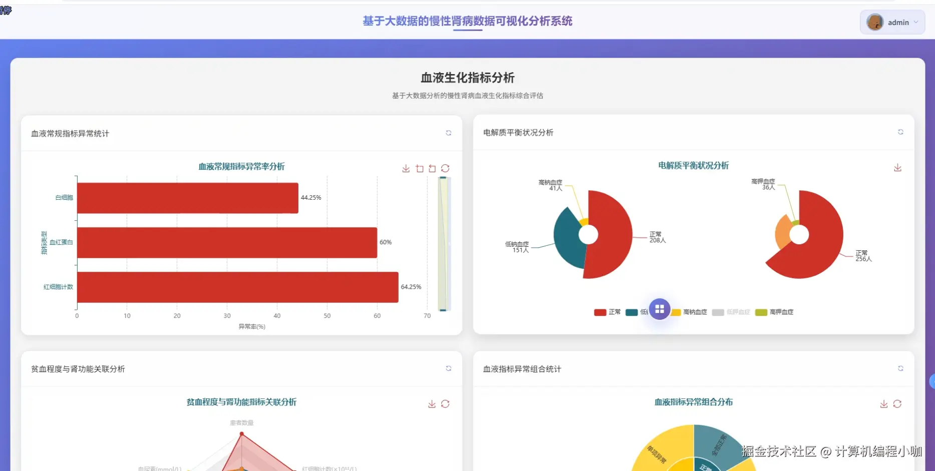Toggle 高钠血症 legend series
Screen dimensions: 935x471
[x=689, y=312]
